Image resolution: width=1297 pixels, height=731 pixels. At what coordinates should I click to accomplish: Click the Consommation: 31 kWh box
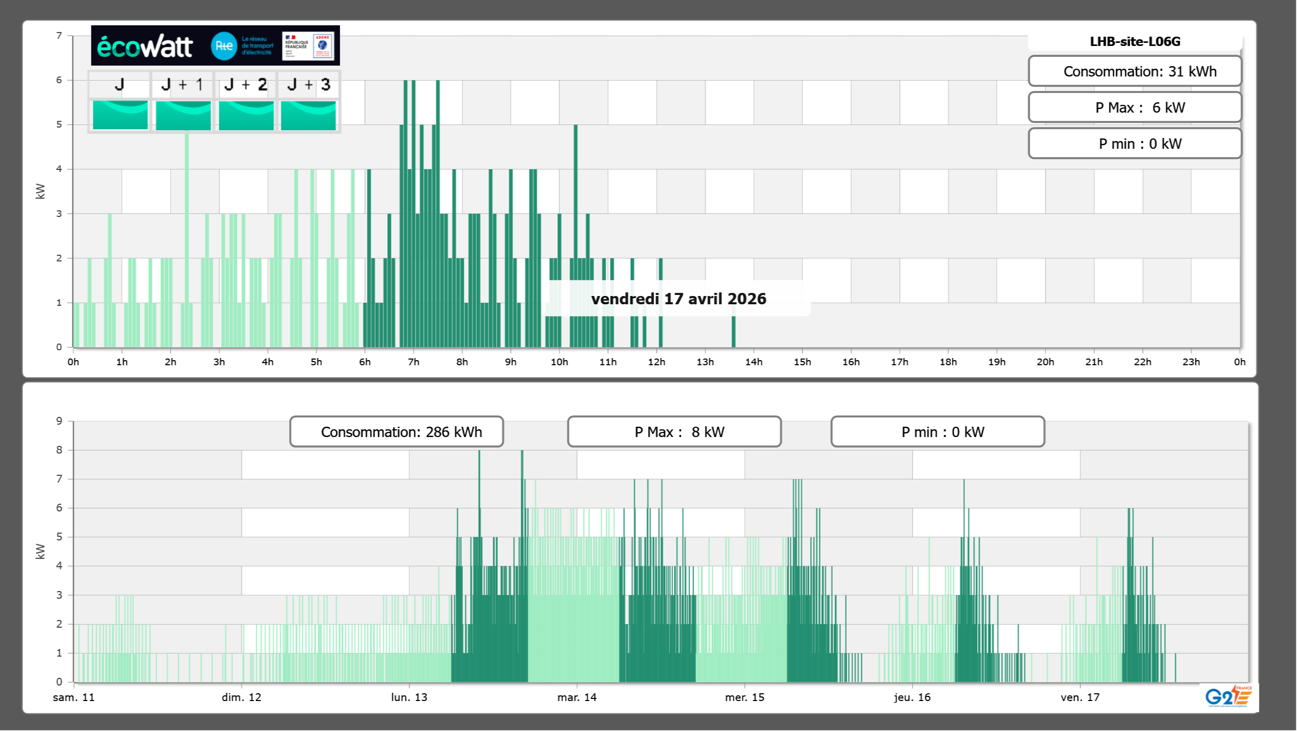point(1135,71)
